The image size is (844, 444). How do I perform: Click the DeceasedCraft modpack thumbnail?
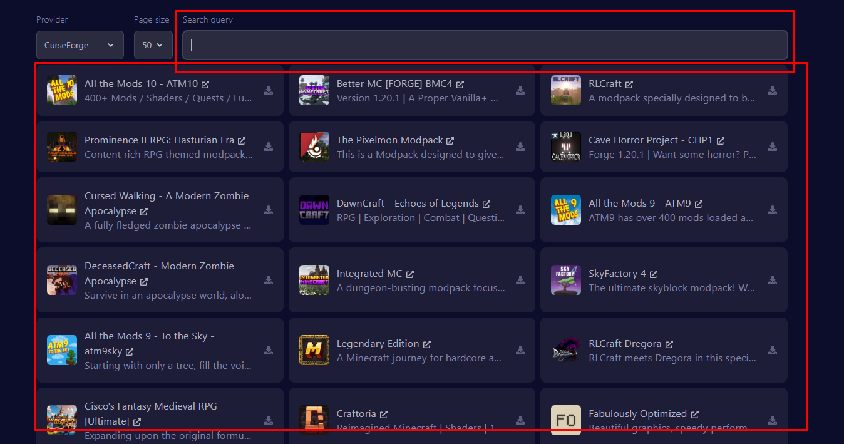tap(62, 280)
